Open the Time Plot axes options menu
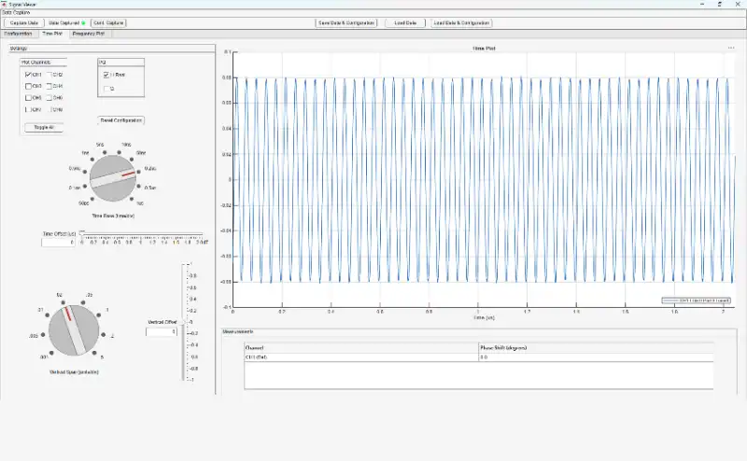This screenshot has width=747, height=461. (x=731, y=49)
